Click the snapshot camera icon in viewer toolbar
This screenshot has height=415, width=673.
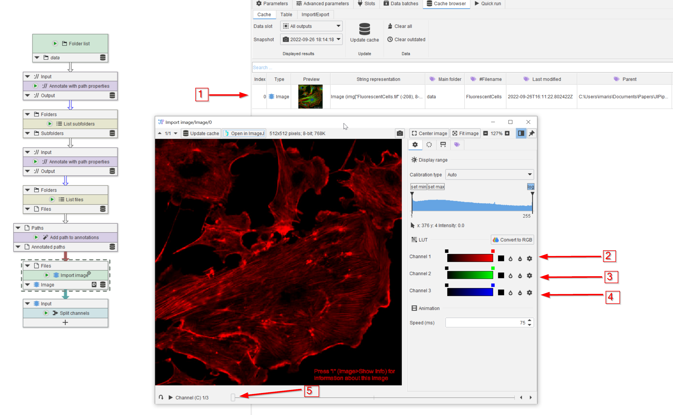[400, 133]
